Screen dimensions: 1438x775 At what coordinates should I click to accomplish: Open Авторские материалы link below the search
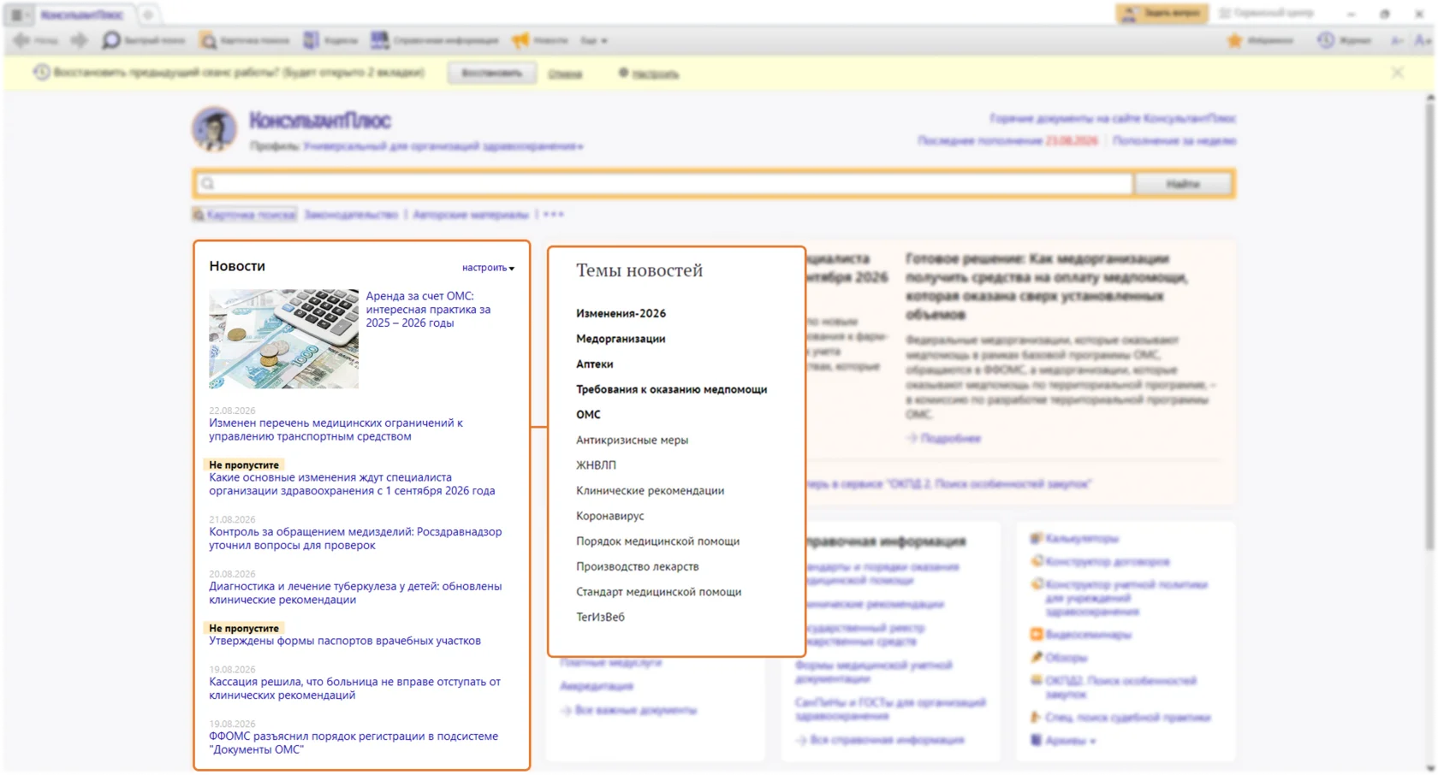click(471, 215)
